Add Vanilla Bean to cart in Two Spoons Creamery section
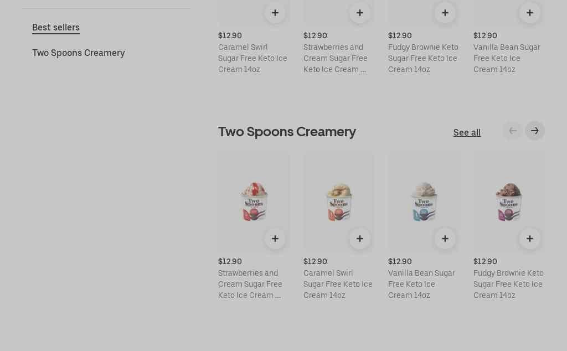 (445, 239)
